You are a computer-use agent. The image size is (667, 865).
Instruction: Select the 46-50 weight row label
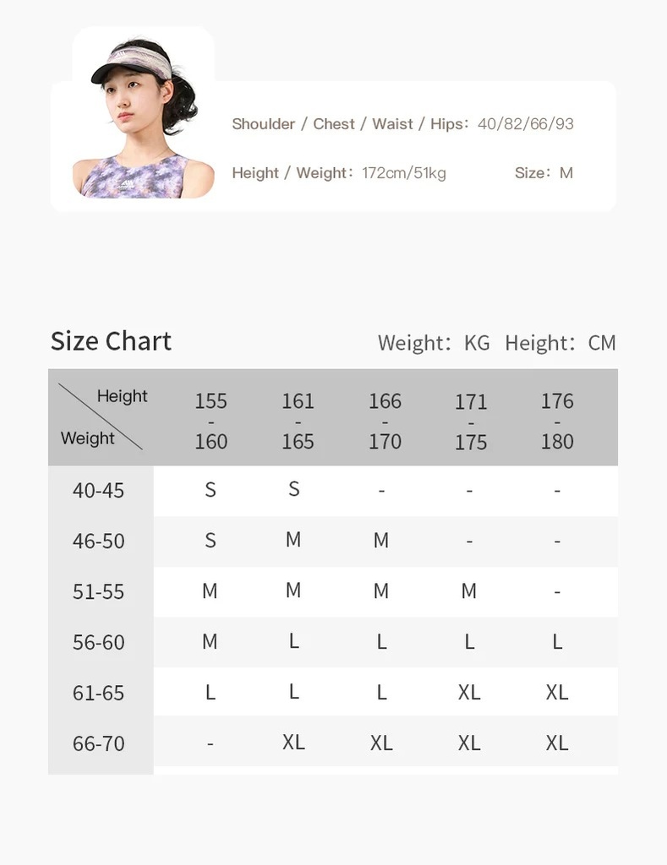tap(99, 541)
